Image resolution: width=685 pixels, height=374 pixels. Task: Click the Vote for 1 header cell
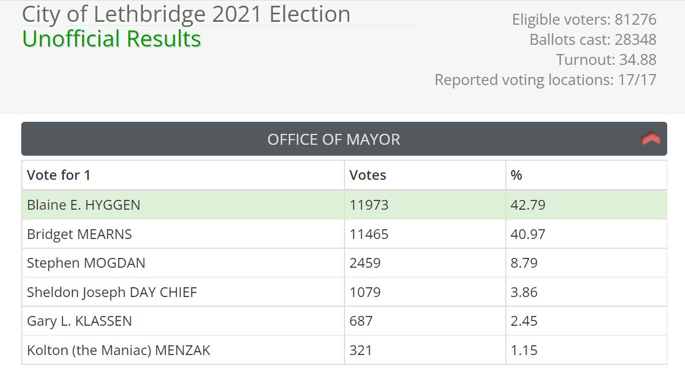[60, 175]
